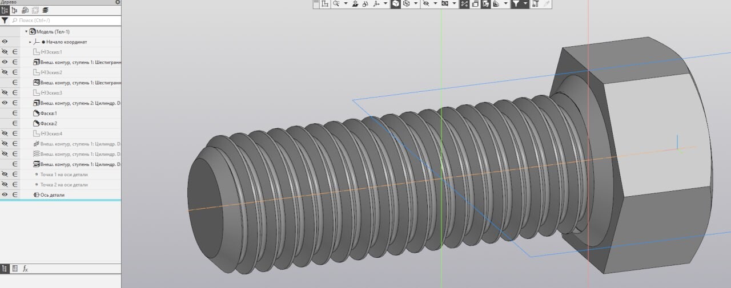Screen dimensions: 731x288
Task: Collapse the Модель (Тел-1) tree node
Action: point(26,31)
